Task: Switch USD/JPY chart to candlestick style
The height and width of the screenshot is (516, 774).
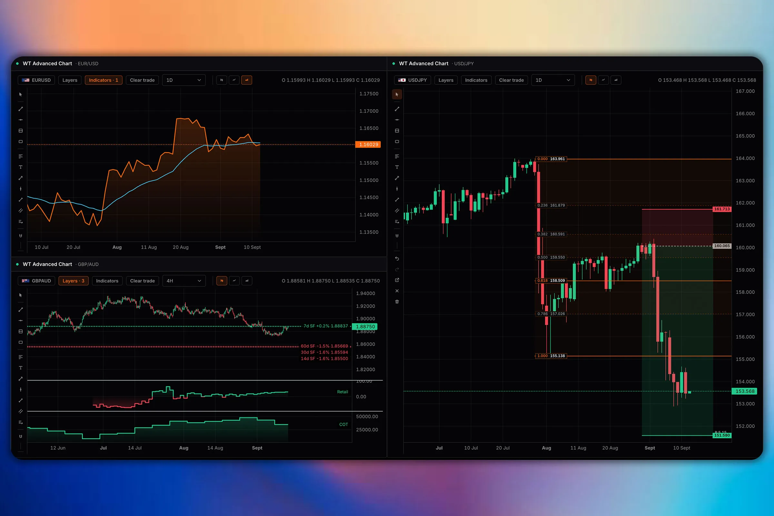Action: pos(591,80)
